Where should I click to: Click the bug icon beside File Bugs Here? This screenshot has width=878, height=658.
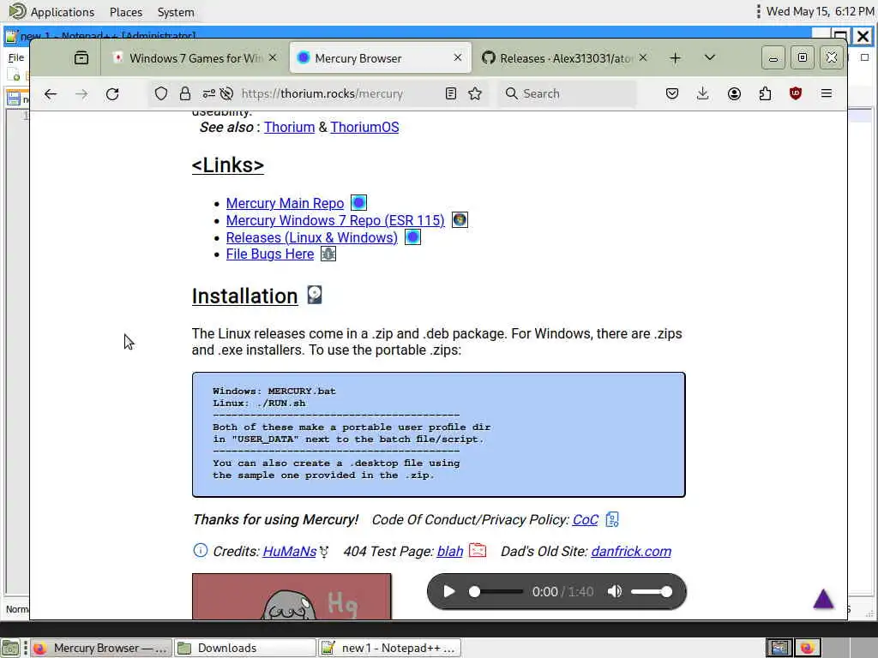click(x=328, y=254)
